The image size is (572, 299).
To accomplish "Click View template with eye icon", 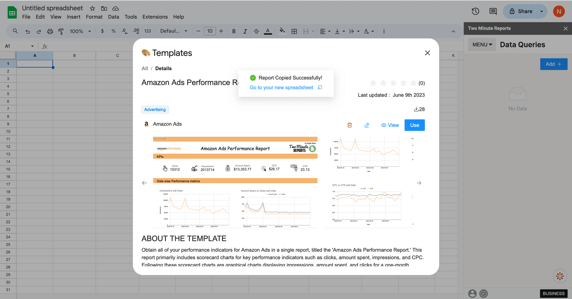I will click(390, 125).
